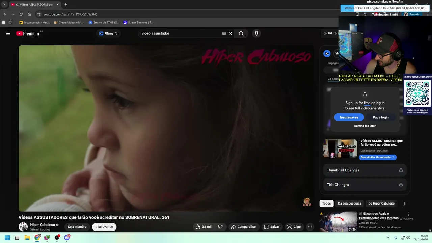Click the browser back arrow
This screenshot has width=432, height=243.
point(5,14)
